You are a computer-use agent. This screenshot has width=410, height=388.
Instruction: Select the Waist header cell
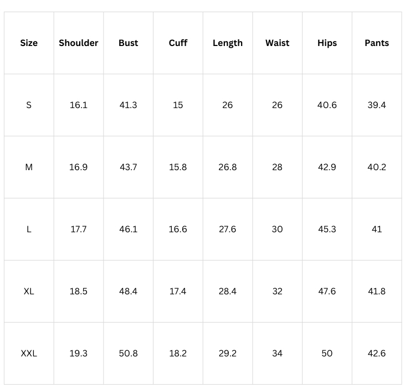click(277, 43)
